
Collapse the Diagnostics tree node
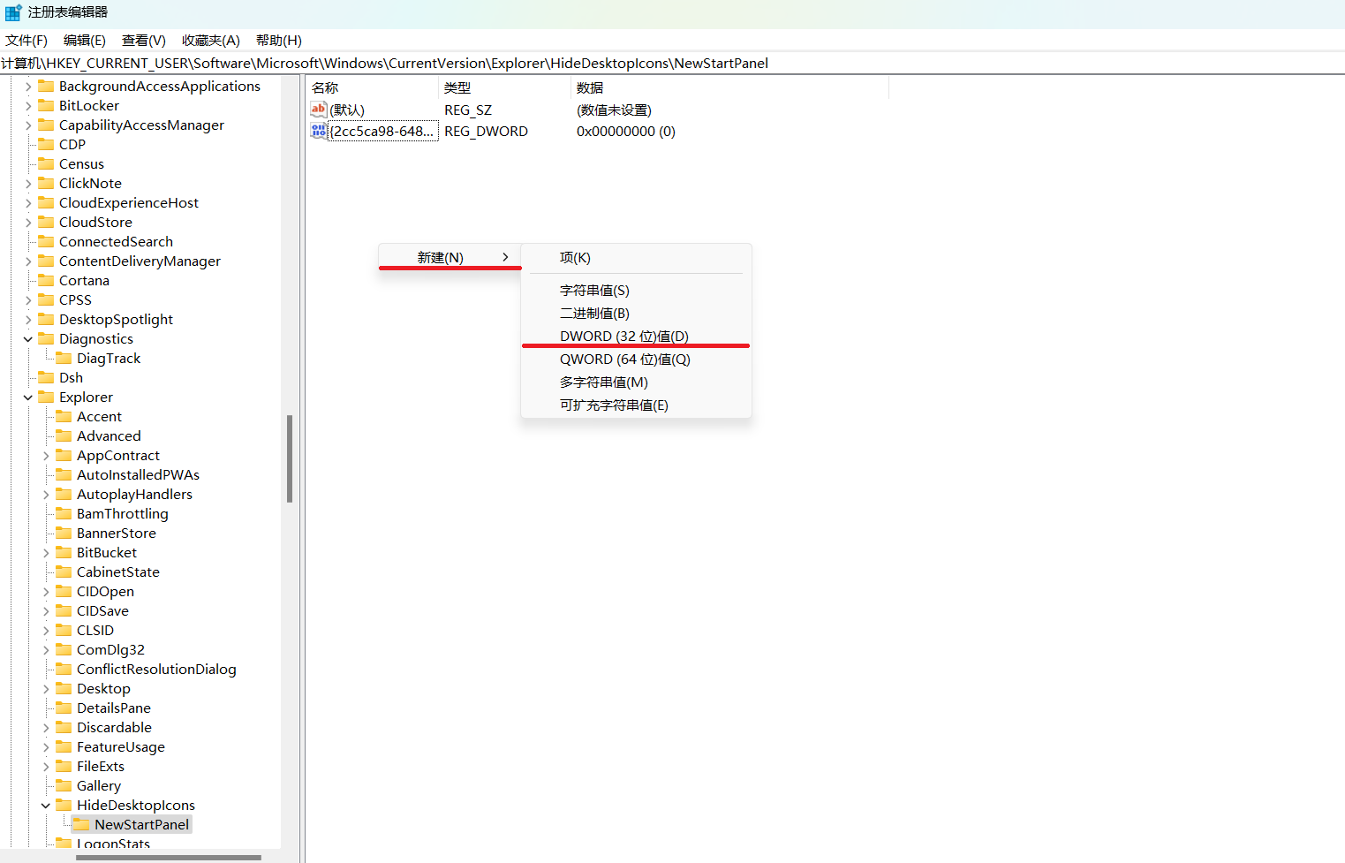tap(28, 339)
